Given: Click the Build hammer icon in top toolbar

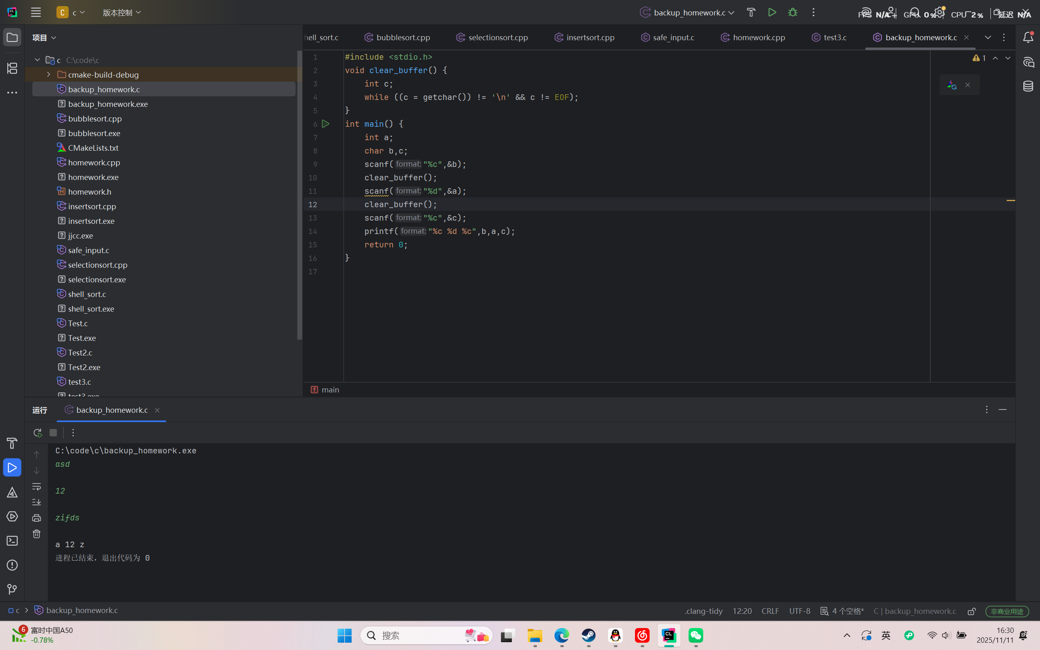Looking at the screenshot, I should coord(751,13).
